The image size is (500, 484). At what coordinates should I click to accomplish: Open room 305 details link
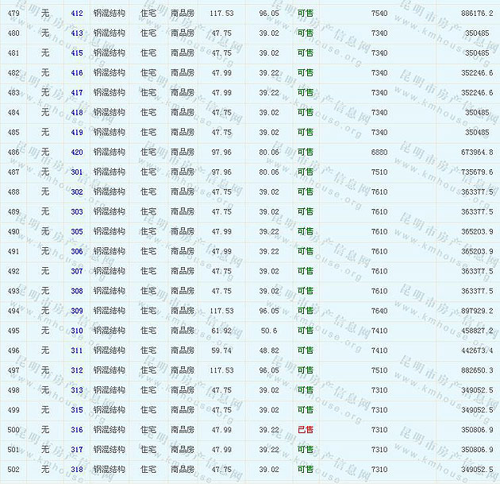click(76, 232)
